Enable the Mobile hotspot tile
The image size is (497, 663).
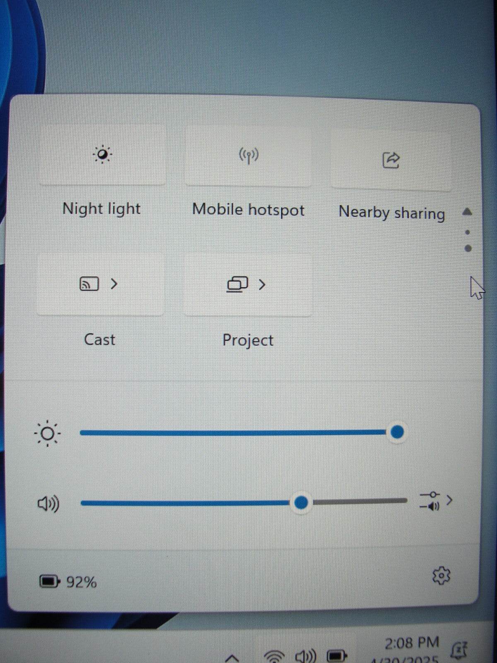pos(248,157)
